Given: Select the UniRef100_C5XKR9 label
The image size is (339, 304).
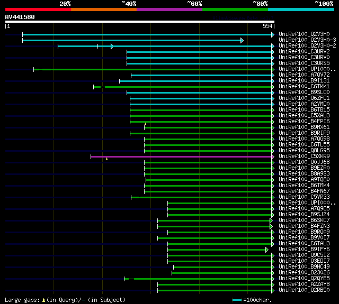Looking at the screenshot, I should coord(304,156).
